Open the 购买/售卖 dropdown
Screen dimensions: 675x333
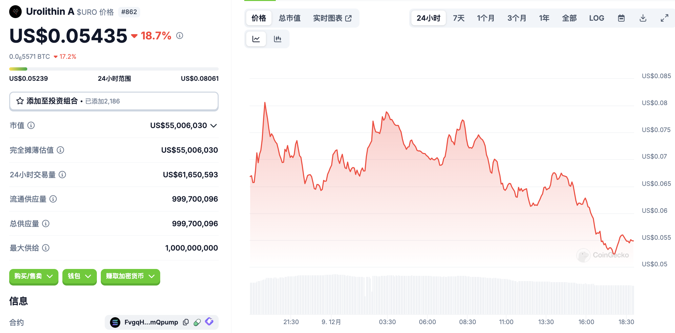tap(33, 277)
